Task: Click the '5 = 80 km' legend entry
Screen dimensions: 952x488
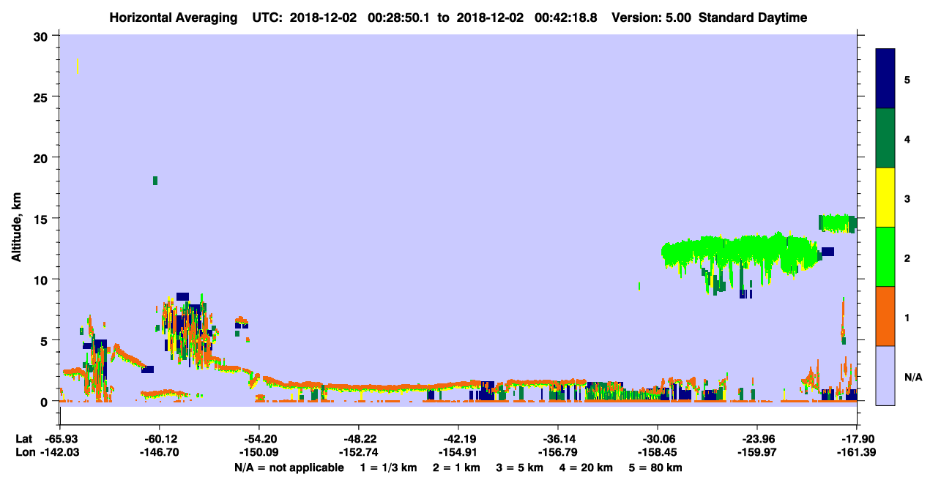Action: tap(656, 468)
